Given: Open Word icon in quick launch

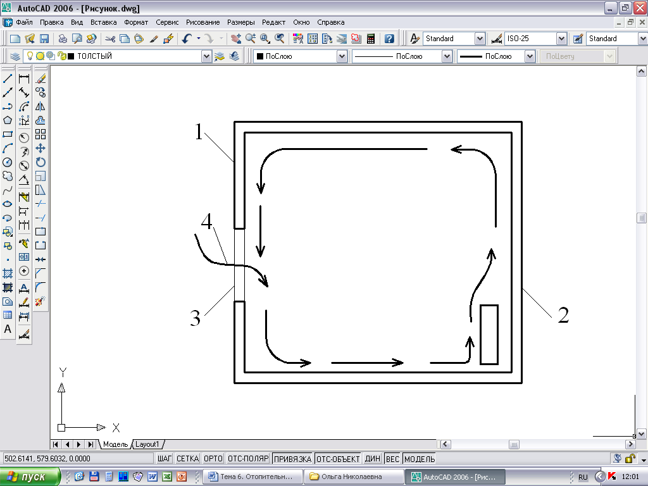Looking at the screenshot, I should [153, 477].
